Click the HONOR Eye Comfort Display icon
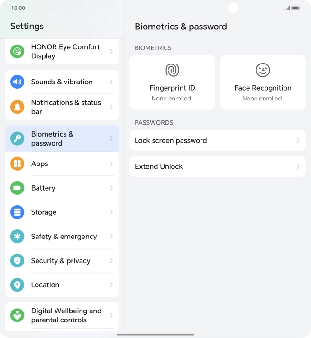 pyautogui.click(x=18, y=51)
